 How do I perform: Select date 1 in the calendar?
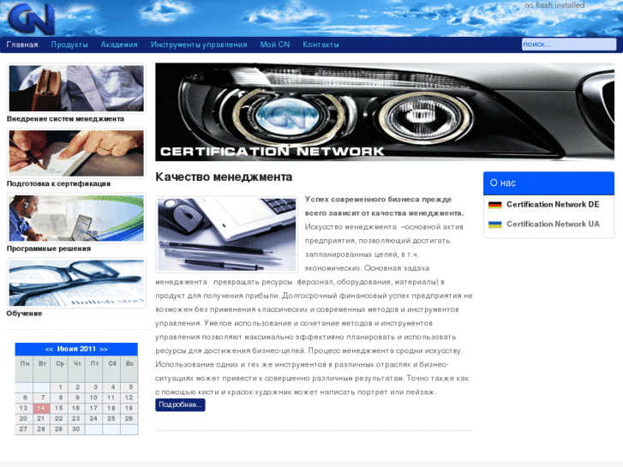60,387
